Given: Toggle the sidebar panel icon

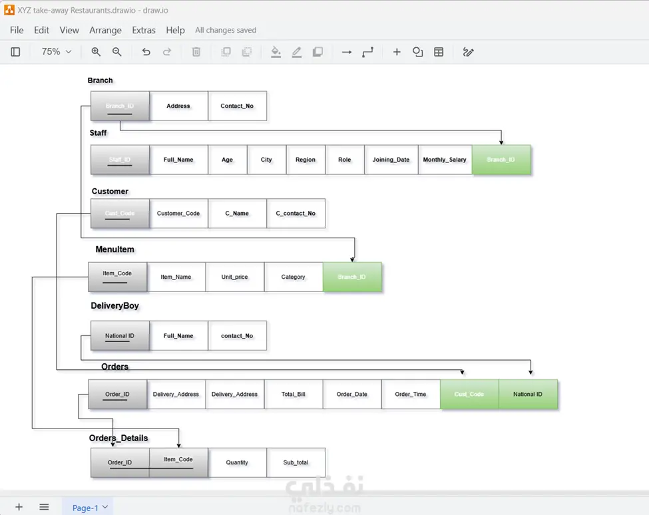Looking at the screenshot, I should [15, 52].
